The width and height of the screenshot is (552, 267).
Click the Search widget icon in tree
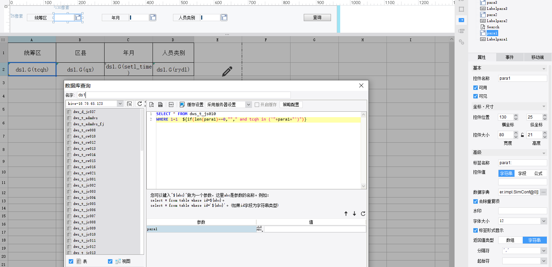(483, 27)
